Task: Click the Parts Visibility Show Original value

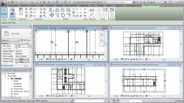Action: (22, 56)
